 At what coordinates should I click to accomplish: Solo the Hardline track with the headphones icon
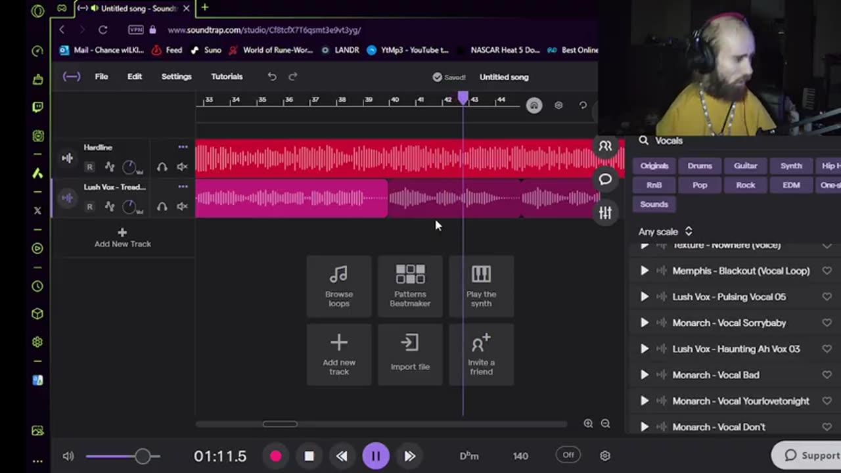[x=162, y=167]
